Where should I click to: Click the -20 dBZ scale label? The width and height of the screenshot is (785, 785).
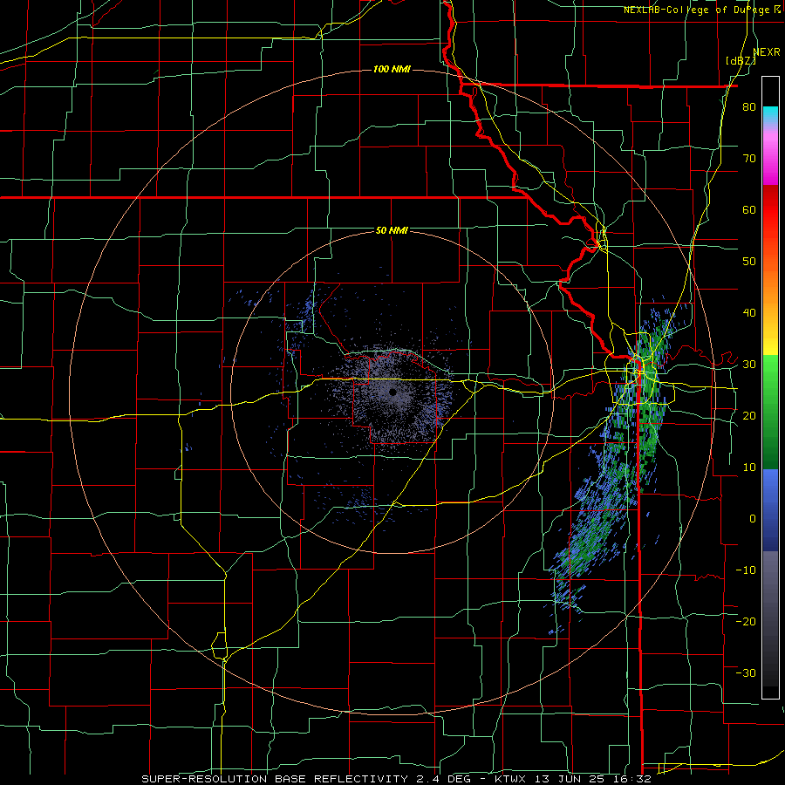[x=746, y=621]
